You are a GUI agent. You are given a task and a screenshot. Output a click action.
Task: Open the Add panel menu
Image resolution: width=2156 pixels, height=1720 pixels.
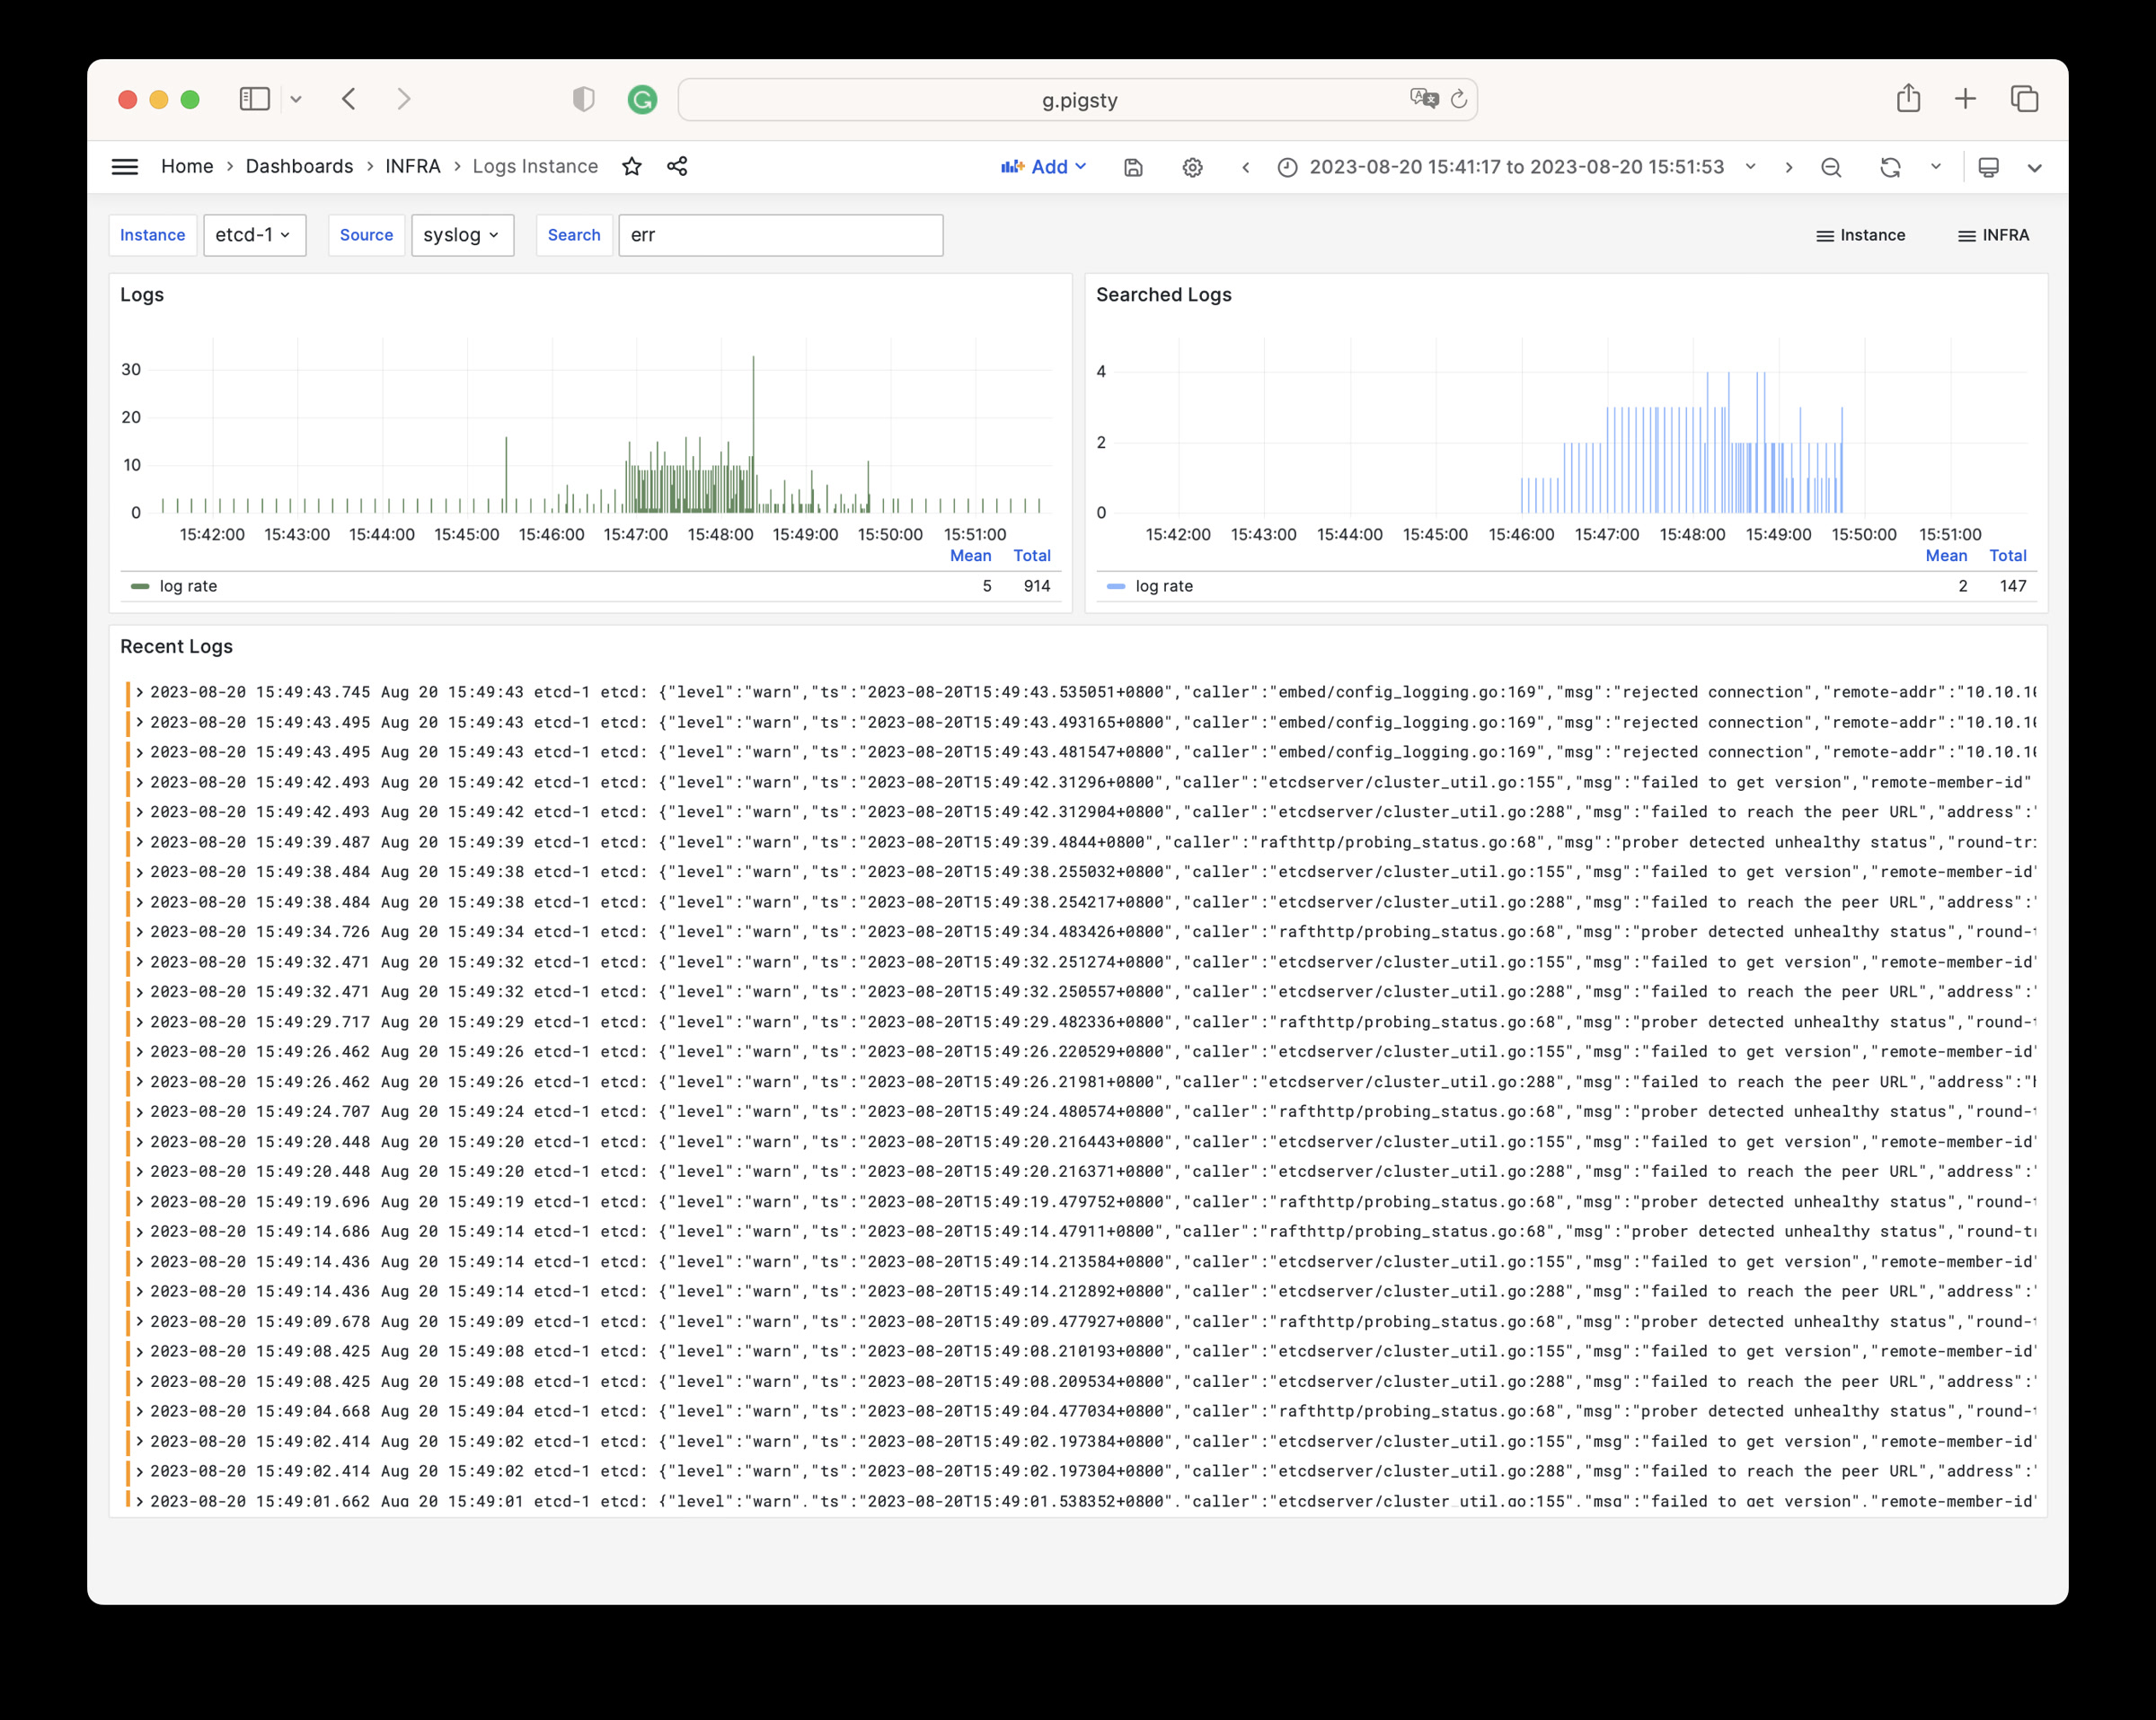[1044, 166]
